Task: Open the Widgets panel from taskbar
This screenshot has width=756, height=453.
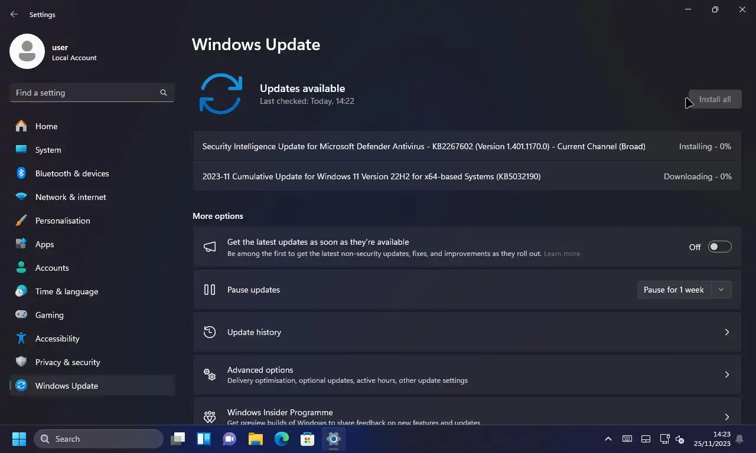Action: pyautogui.click(x=204, y=439)
